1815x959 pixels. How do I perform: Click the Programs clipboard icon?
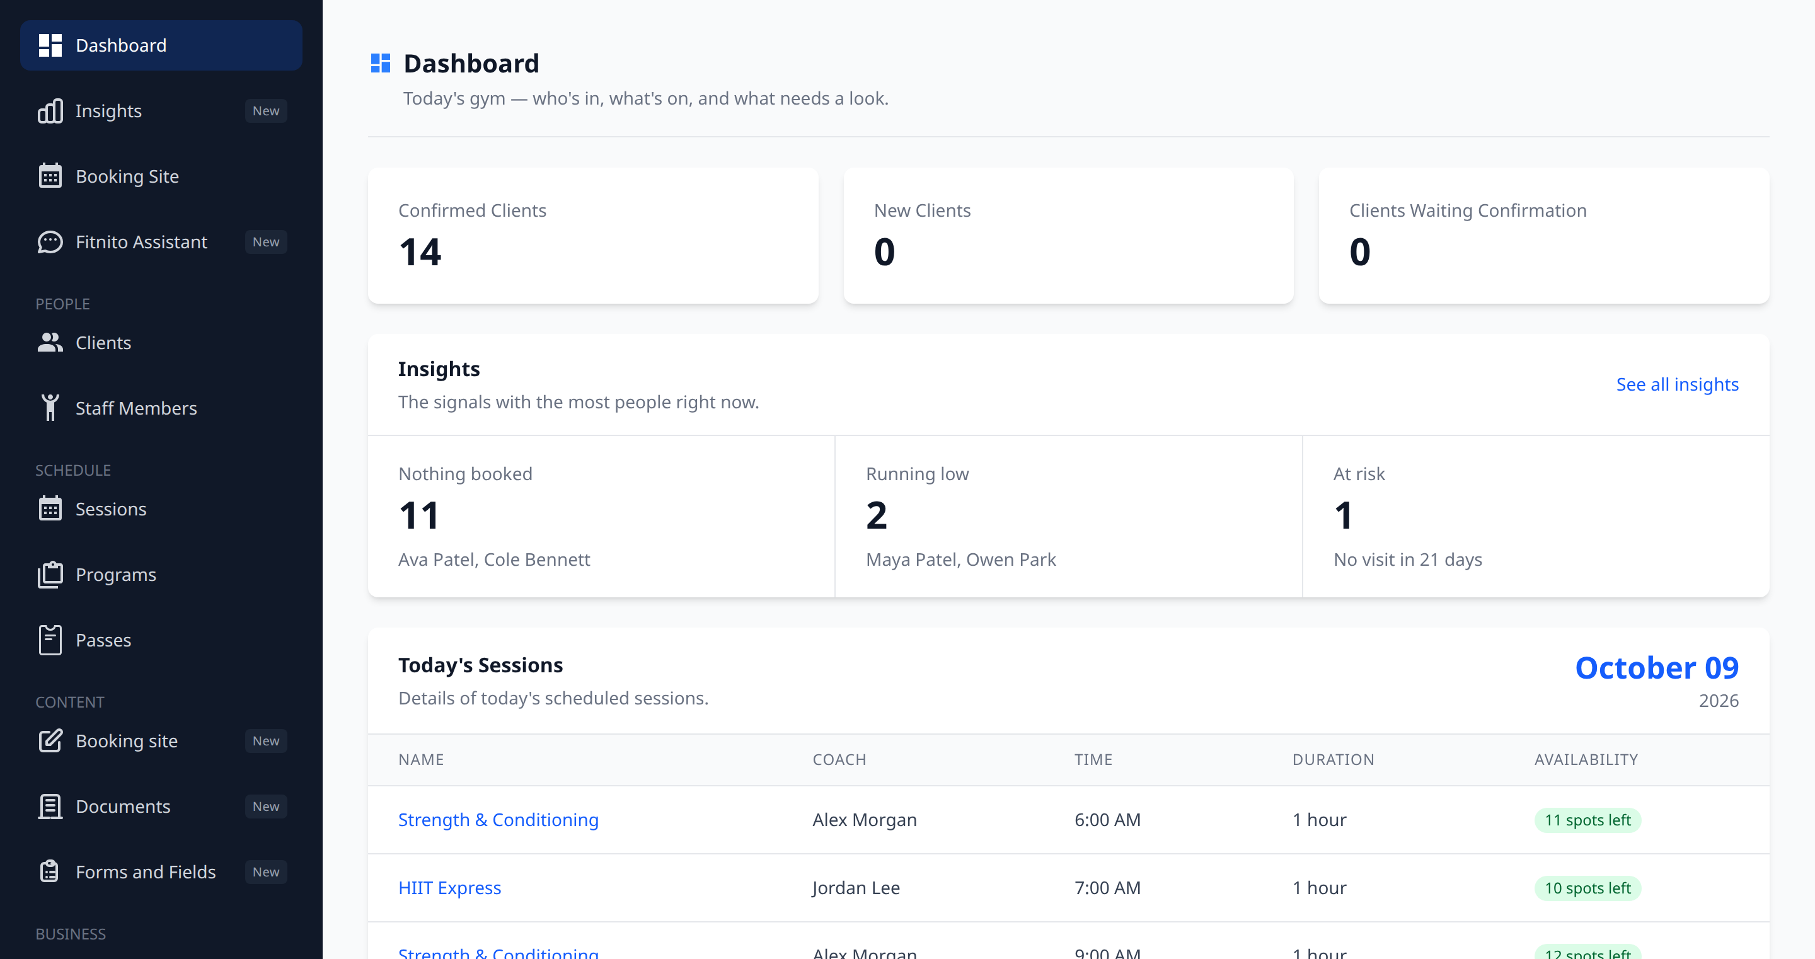pyautogui.click(x=50, y=574)
